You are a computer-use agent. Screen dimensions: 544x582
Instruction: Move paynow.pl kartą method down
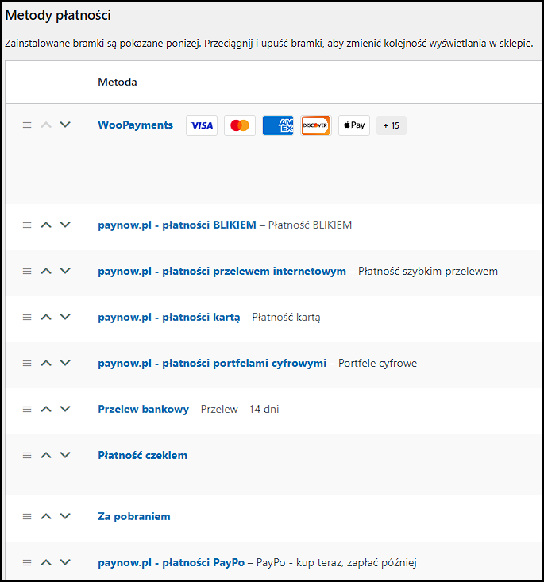(x=65, y=318)
